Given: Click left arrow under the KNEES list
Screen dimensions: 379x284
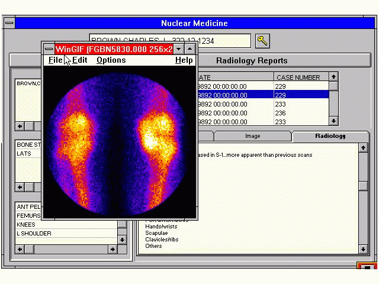Looking at the screenshot, I should 20,249.
